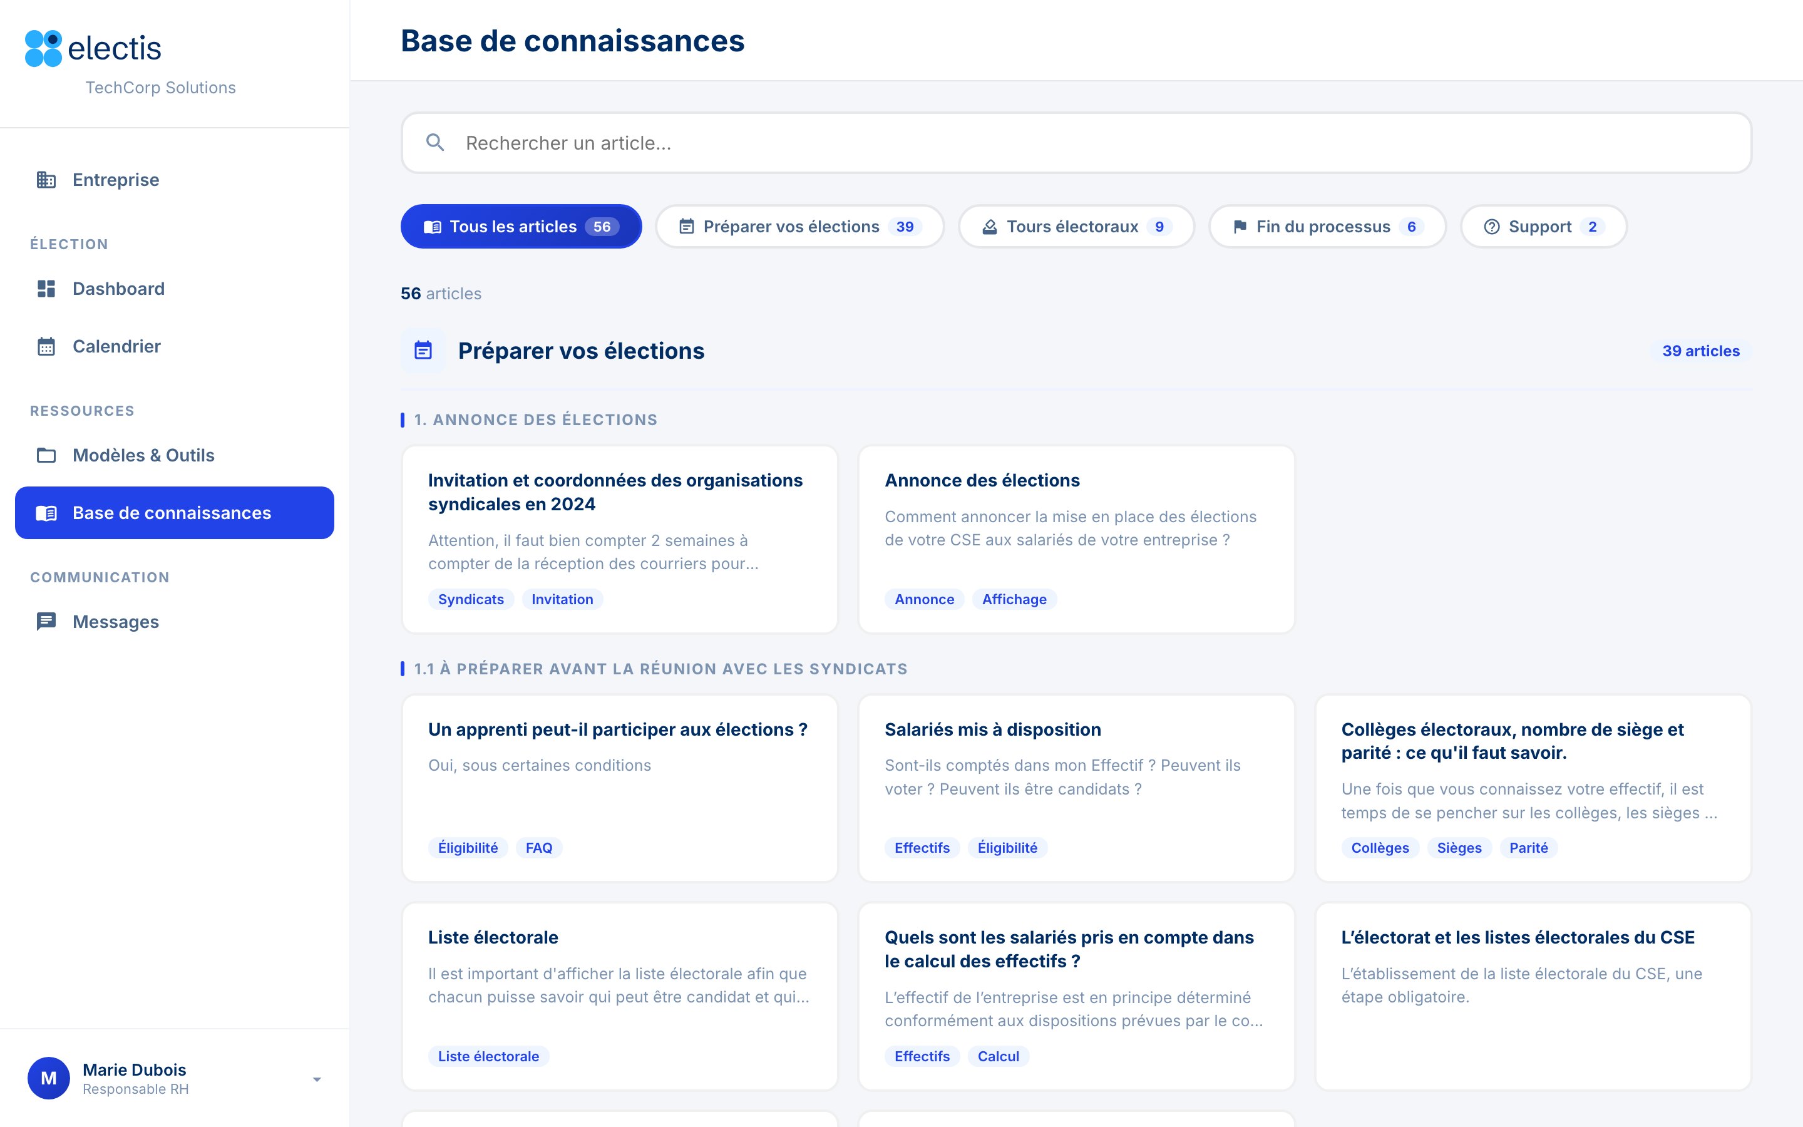1803x1127 pixels.
Task: Click the Affichage tag
Action: [1014, 599]
